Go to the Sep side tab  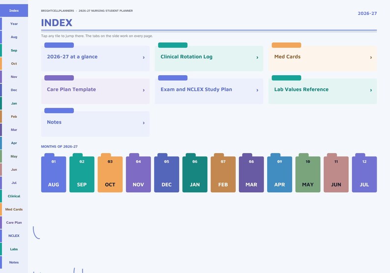(x=14, y=50)
